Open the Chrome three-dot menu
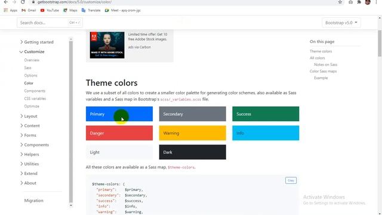The image size is (382, 215). coord(376,2)
